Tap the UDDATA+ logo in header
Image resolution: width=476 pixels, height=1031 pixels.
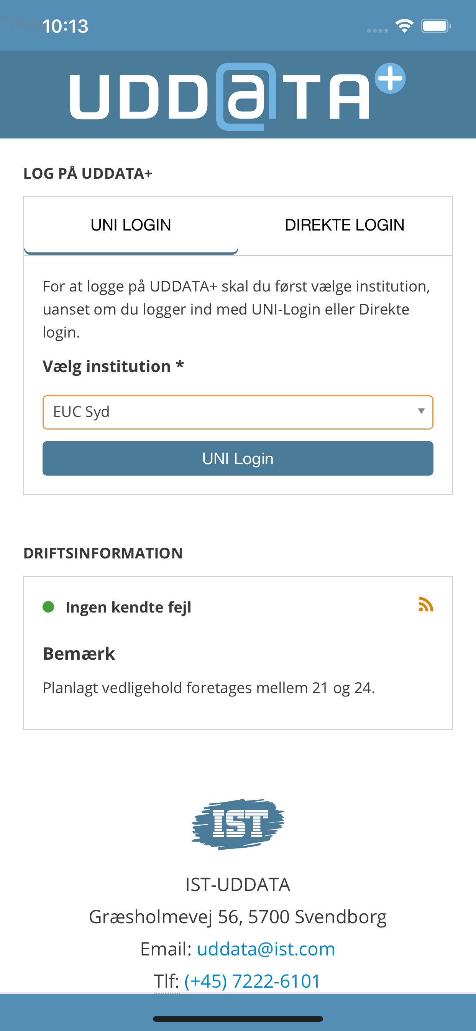pyautogui.click(x=238, y=96)
